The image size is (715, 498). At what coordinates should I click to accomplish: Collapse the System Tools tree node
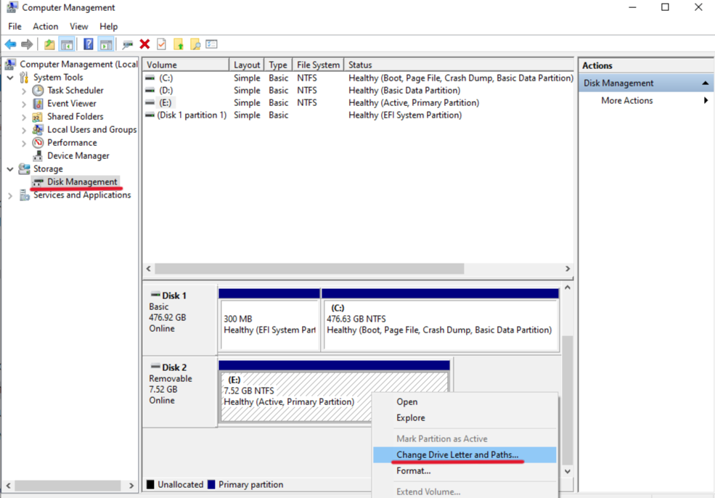tap(10, 77)
